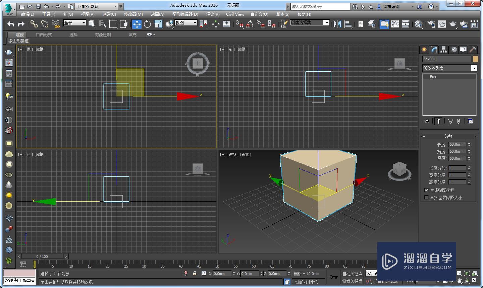Switch to the 自由形式 ribbon tab

coord(44,34)
